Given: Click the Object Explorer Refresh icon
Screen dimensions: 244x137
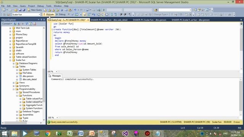Looking at the screenshot, I should (30, 24).
